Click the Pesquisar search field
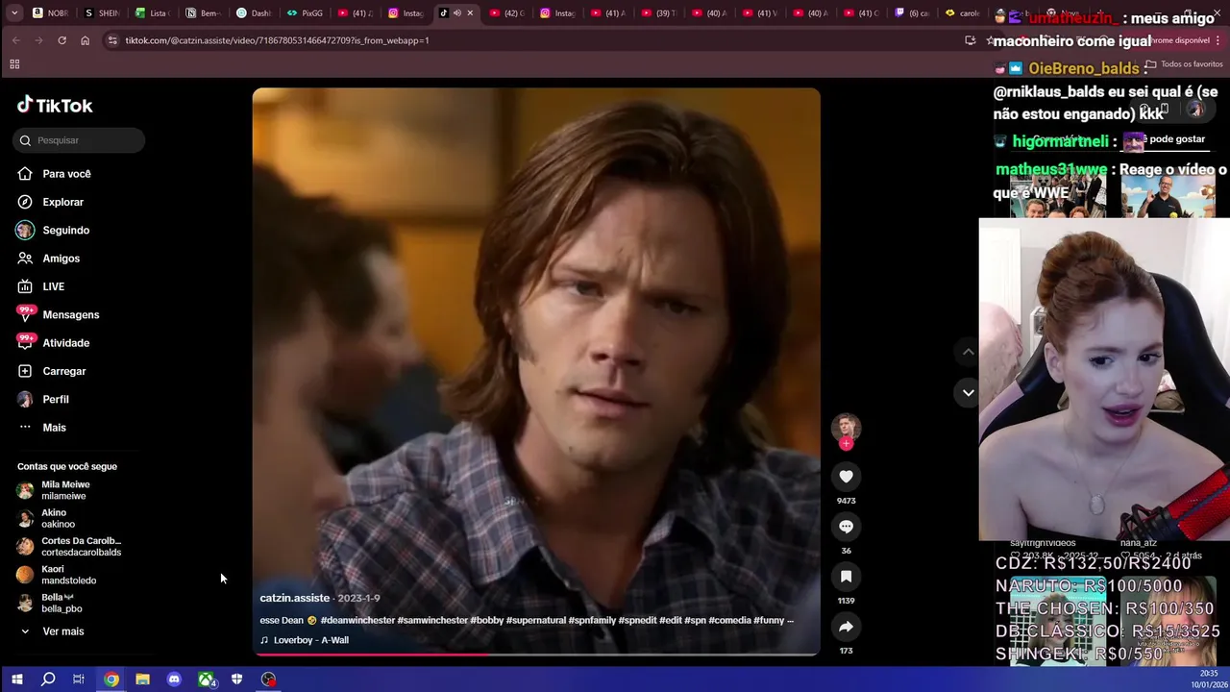This screenshot has width=1230, height=692. [79, 140]
